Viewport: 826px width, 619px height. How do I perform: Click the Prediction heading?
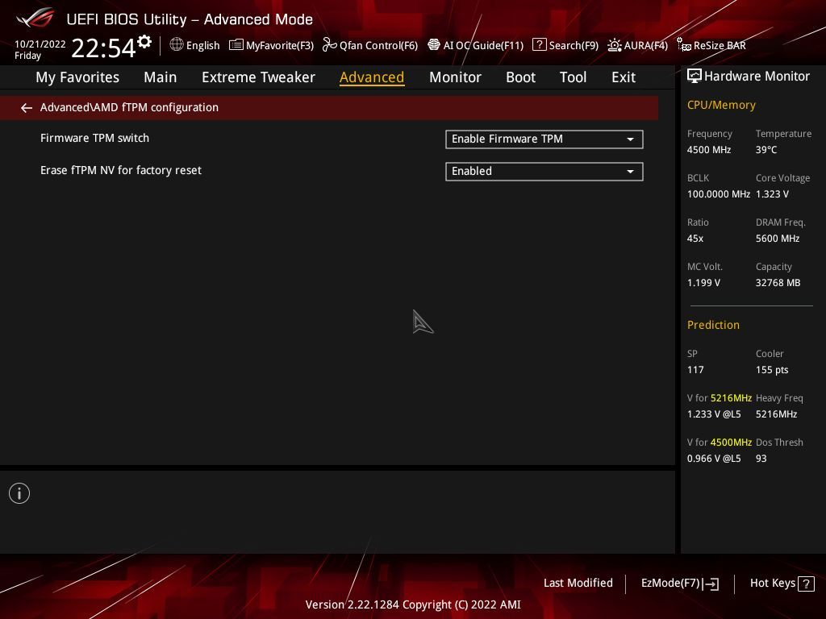(713, 325)
